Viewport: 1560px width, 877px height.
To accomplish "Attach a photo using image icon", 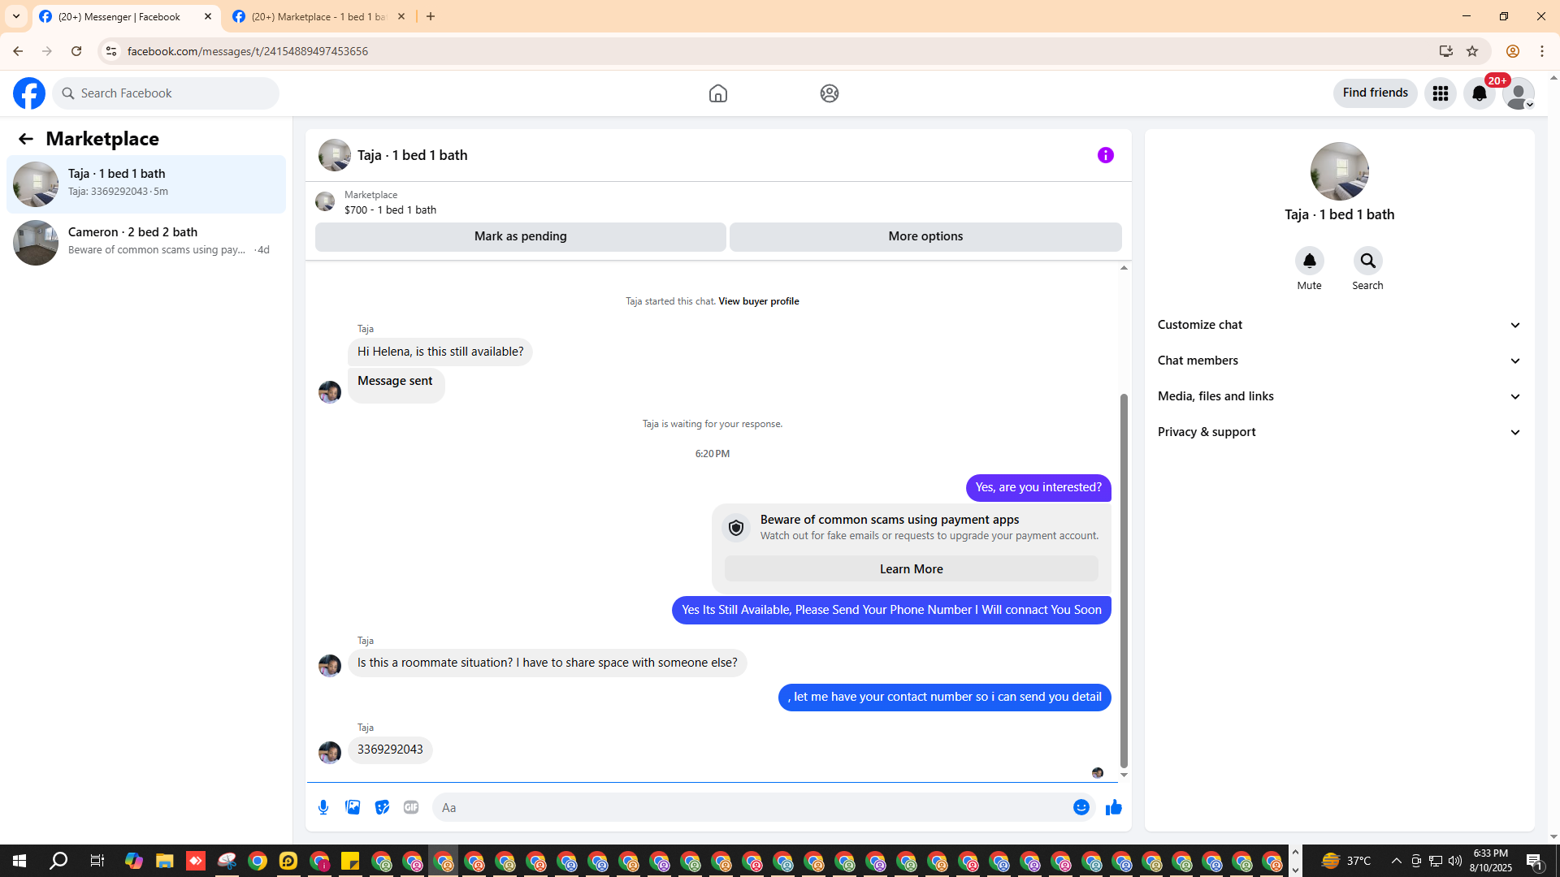I will point(353,807).
